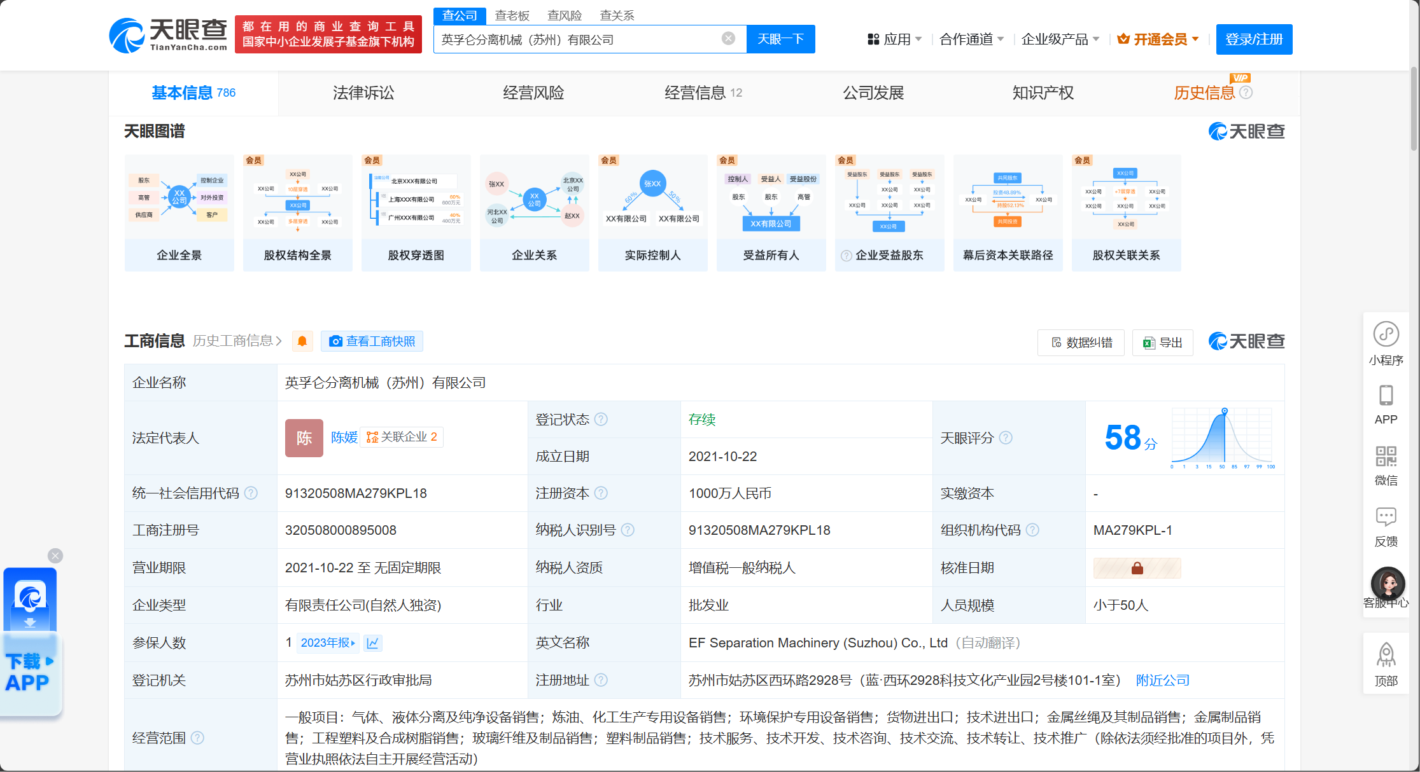Click help icon beside 组织机构代码
This screenshot has width=1420, height=772.
click(x=1032, y=530)
